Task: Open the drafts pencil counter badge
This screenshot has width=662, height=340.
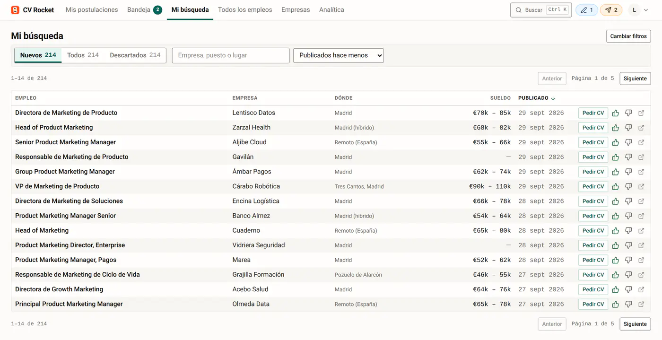Action: point(587,10)
